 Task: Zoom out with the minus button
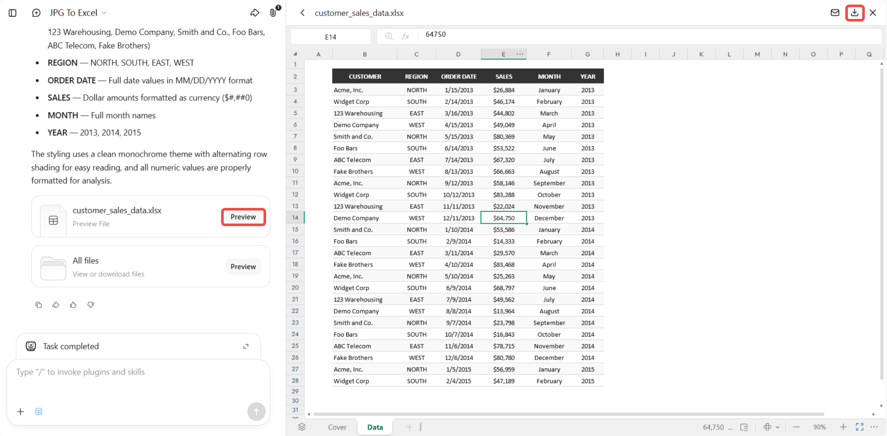796,427
